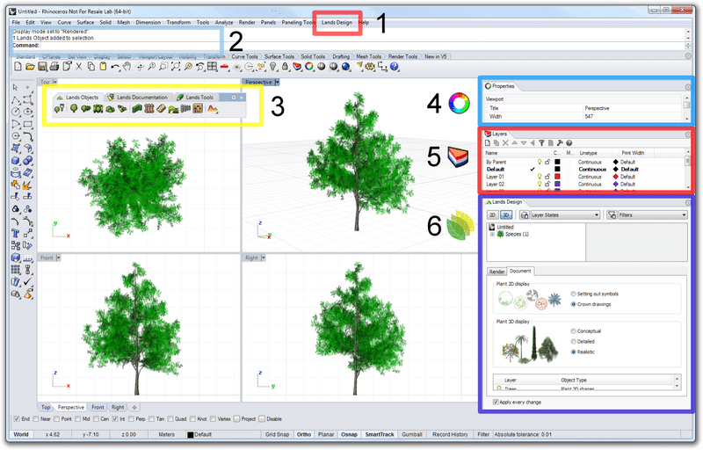Click the Zoom Extents icon

[x=176, y=67]
